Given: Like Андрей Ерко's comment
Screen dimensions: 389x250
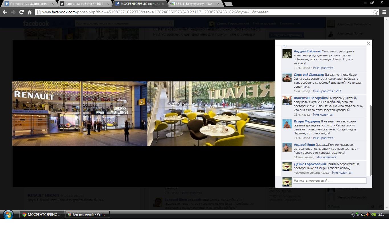Looking at the screenshot, I should pyautogui.click(x=326, y=157).
